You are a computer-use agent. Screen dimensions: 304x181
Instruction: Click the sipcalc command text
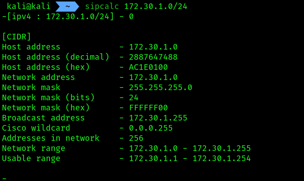[x=102, y=6]
